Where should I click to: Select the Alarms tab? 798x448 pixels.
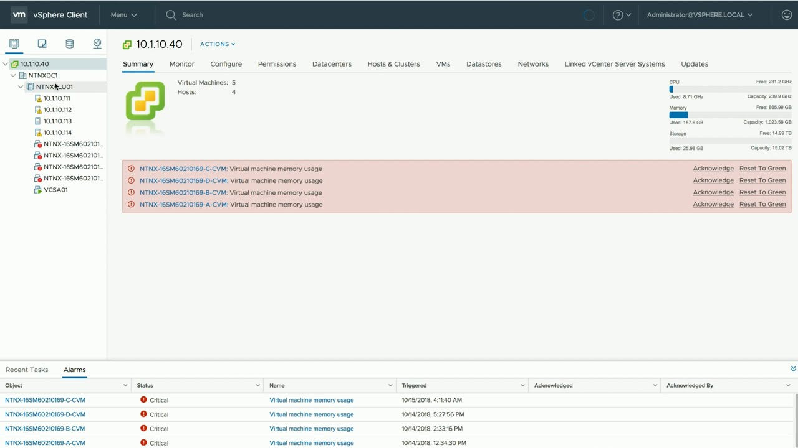point(74,370)
